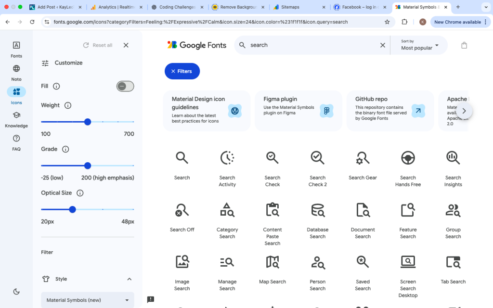
Task: Choose the Person Search icon
Action: click(x=317, y=262)
